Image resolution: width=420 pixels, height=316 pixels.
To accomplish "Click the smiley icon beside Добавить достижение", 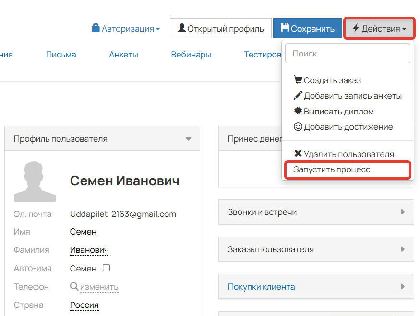I will pyautogui.click(x=299, y=126).
